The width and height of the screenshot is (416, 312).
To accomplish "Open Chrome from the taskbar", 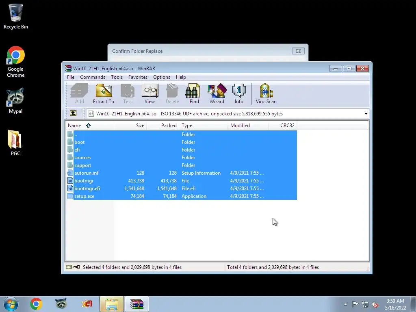I will point(36,304).
